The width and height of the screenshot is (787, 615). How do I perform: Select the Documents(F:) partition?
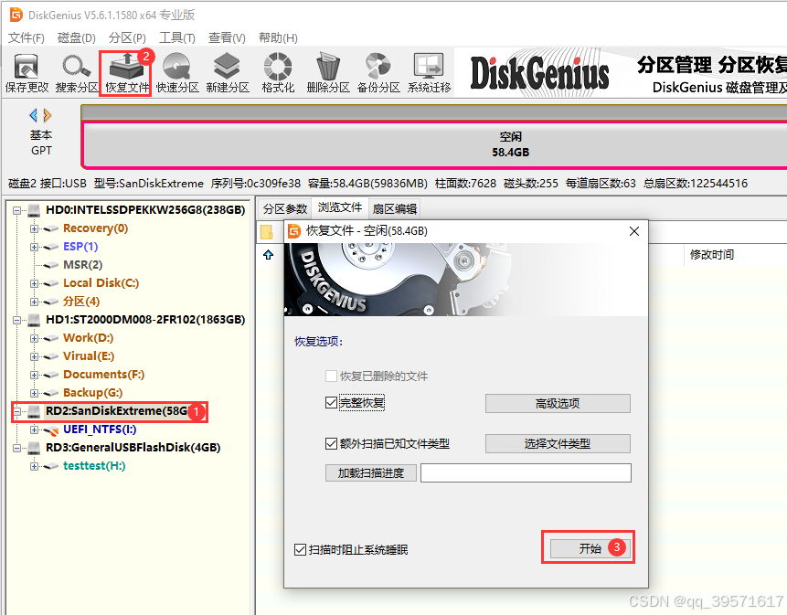(104, 375)
